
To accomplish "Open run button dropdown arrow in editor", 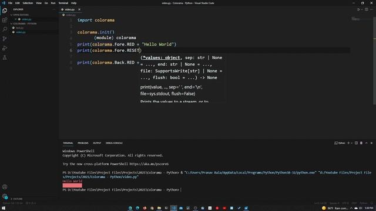I will tap(362, 9).
